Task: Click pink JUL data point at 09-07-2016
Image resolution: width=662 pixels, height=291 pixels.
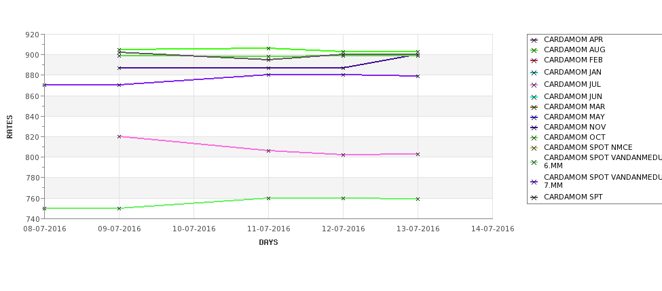Action: click(x=119, y=136)
